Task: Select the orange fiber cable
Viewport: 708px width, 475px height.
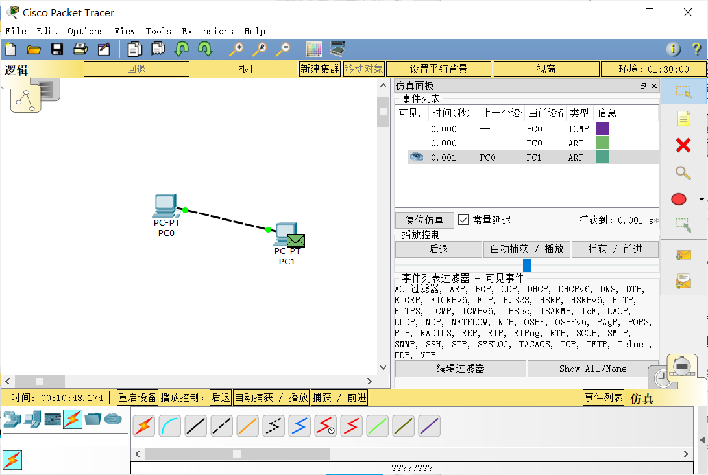Action: point(248,426)
